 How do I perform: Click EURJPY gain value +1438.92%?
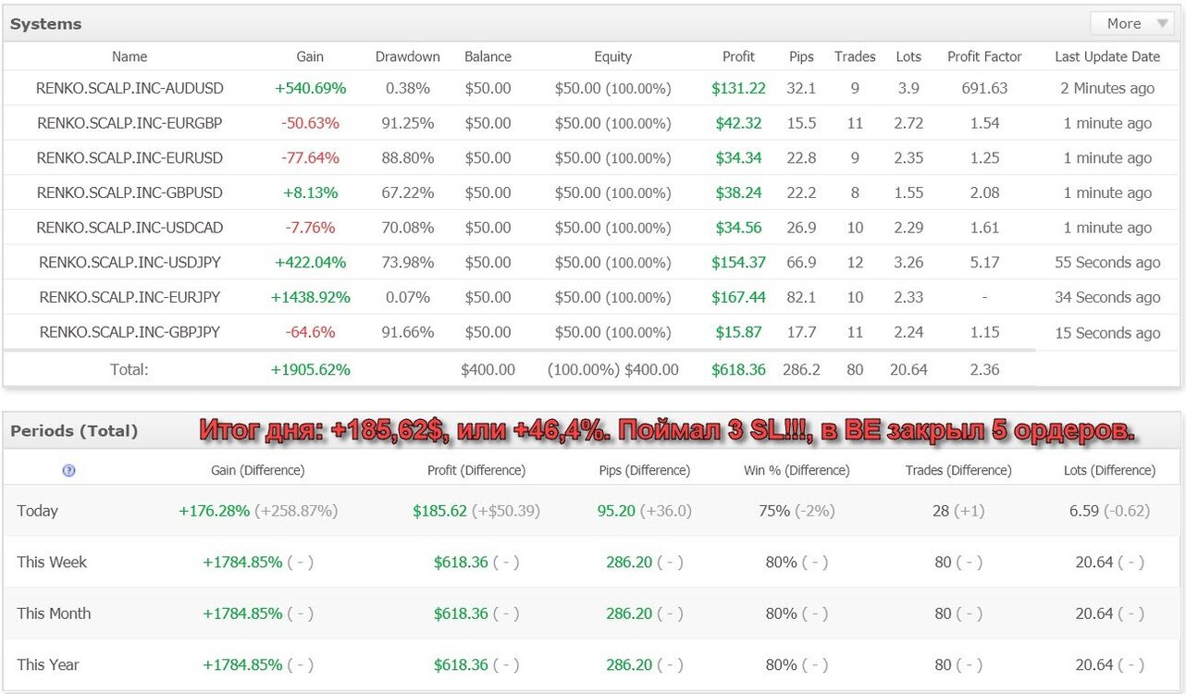pyautogui.click(x=310, y=297)
